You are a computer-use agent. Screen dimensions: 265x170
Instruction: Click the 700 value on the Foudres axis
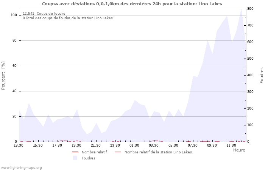(250, 25)
